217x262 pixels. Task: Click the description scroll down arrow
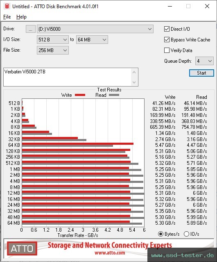(134, 82)
